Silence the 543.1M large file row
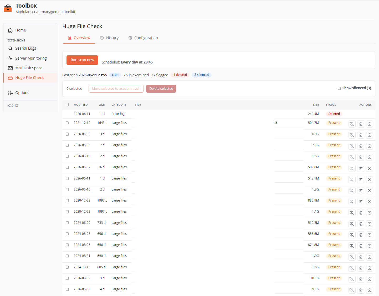 point(352,179)
